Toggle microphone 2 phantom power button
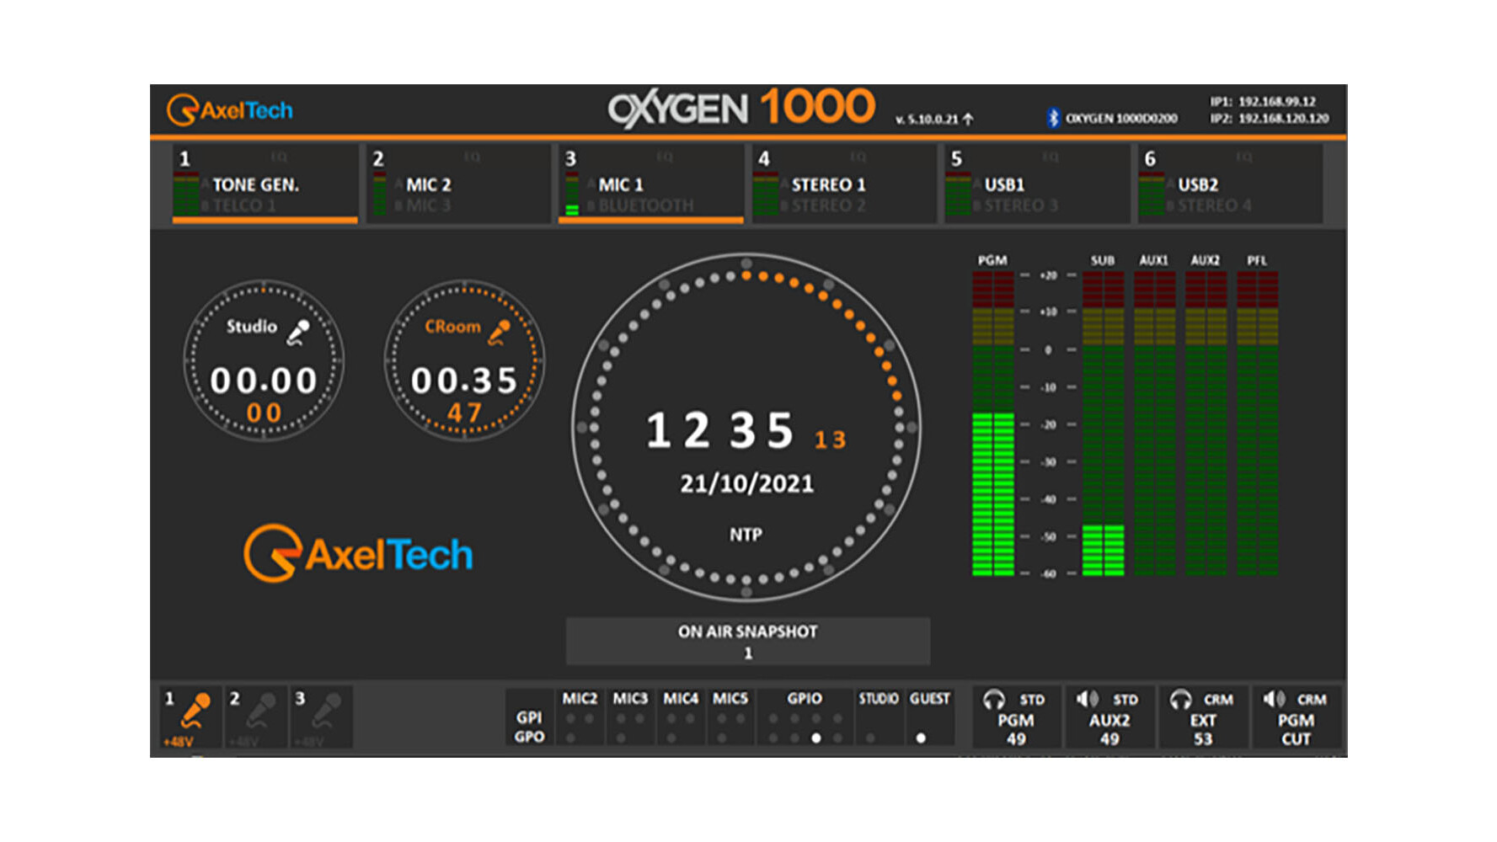The image size is (1497, 842). click(255, 717)
